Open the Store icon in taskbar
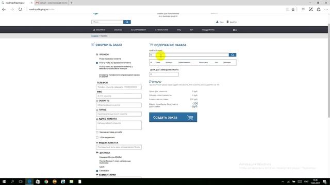This screenshot has width=330, height=185. 38,181
